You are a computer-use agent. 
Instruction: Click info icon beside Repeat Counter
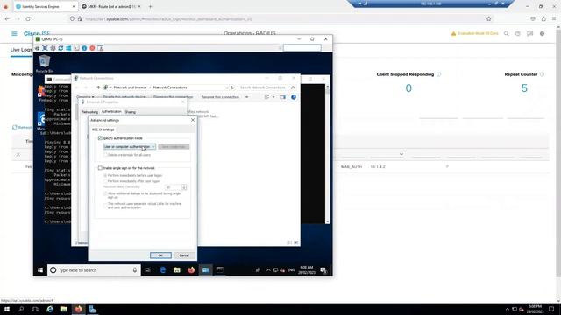542,74
